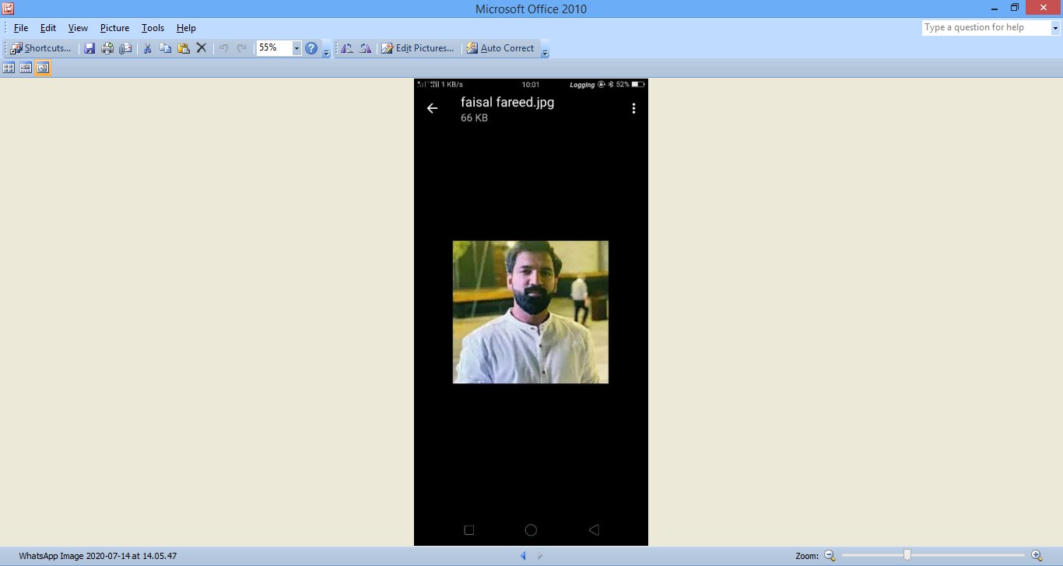Open the Help menu
The width and height of the screenshot is (1063, 566).
[186, 28]
